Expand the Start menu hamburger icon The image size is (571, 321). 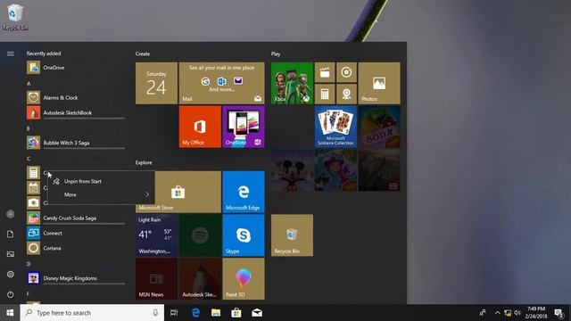pyautogui.click(x=10, y=53)
